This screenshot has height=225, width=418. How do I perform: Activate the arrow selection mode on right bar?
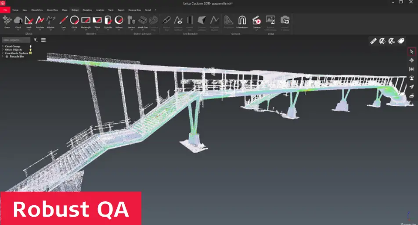(411, 51)
